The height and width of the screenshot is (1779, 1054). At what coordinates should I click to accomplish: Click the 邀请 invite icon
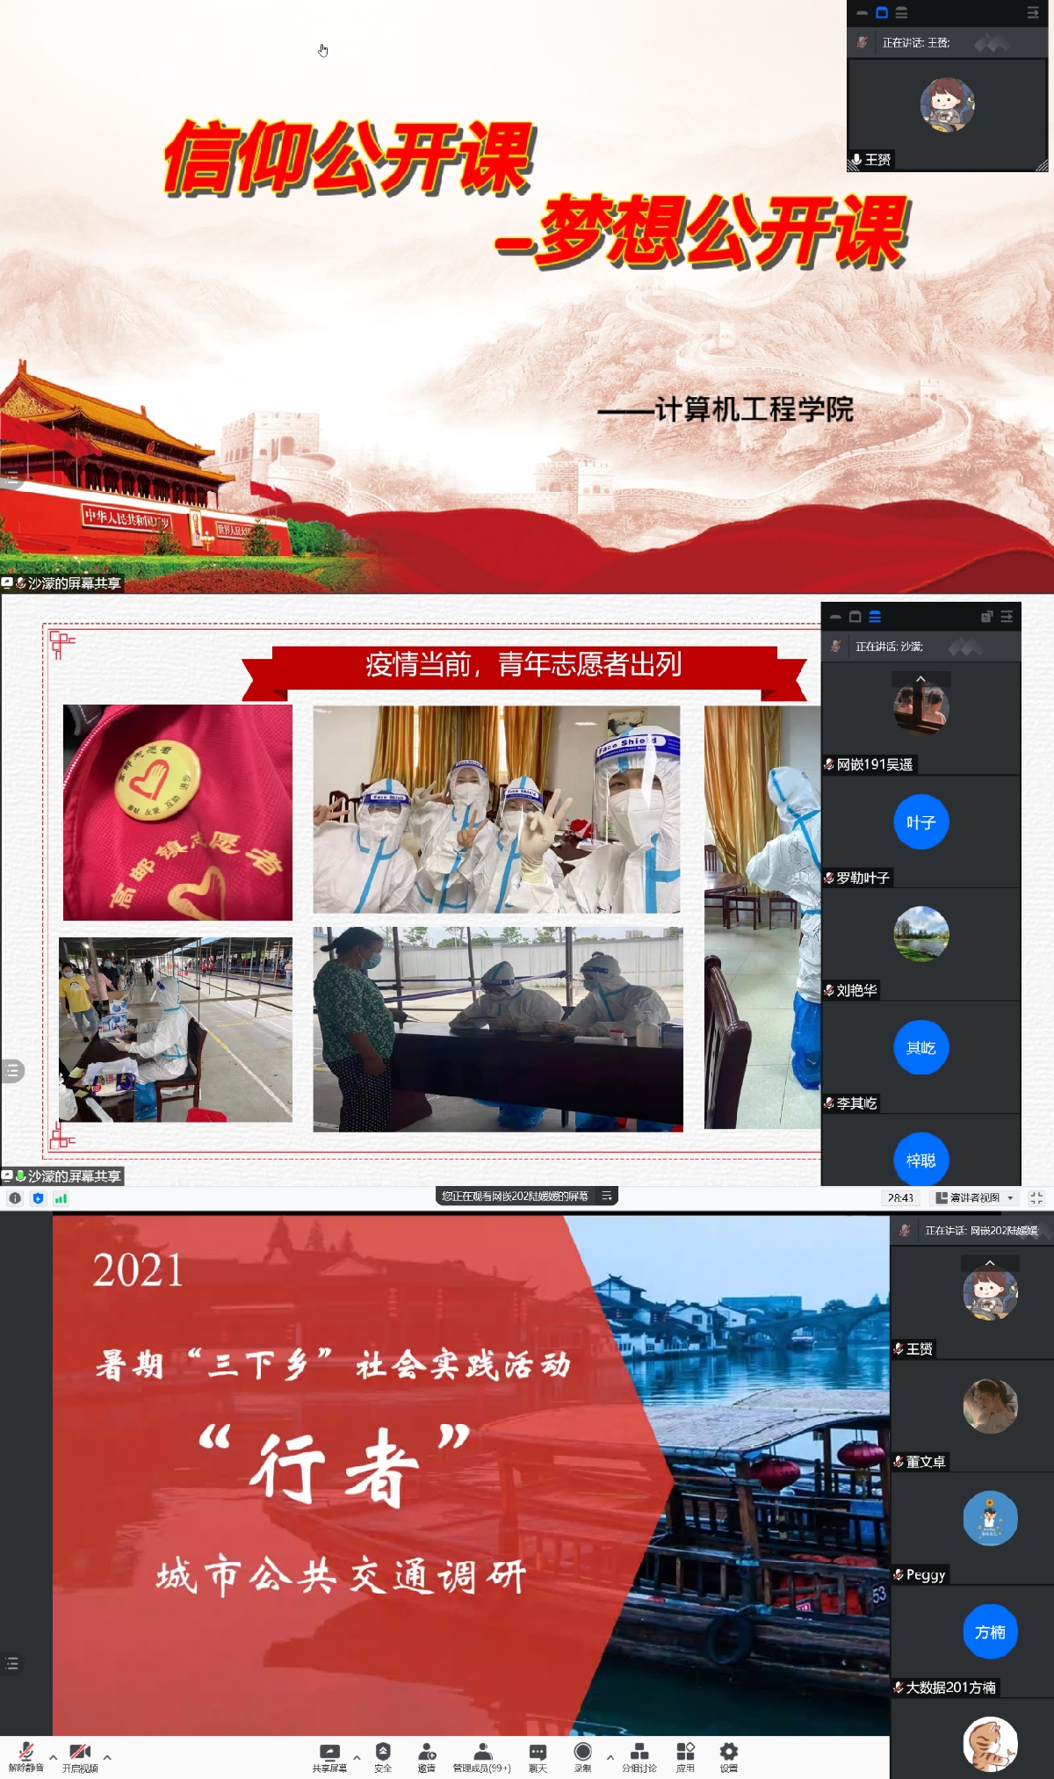426,1757
